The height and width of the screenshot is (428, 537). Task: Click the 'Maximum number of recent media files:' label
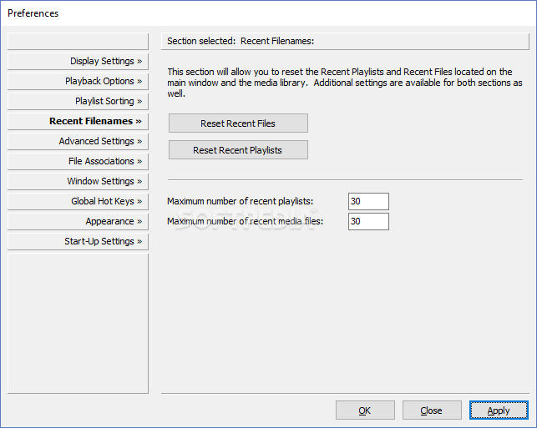[x=245, y=221]
